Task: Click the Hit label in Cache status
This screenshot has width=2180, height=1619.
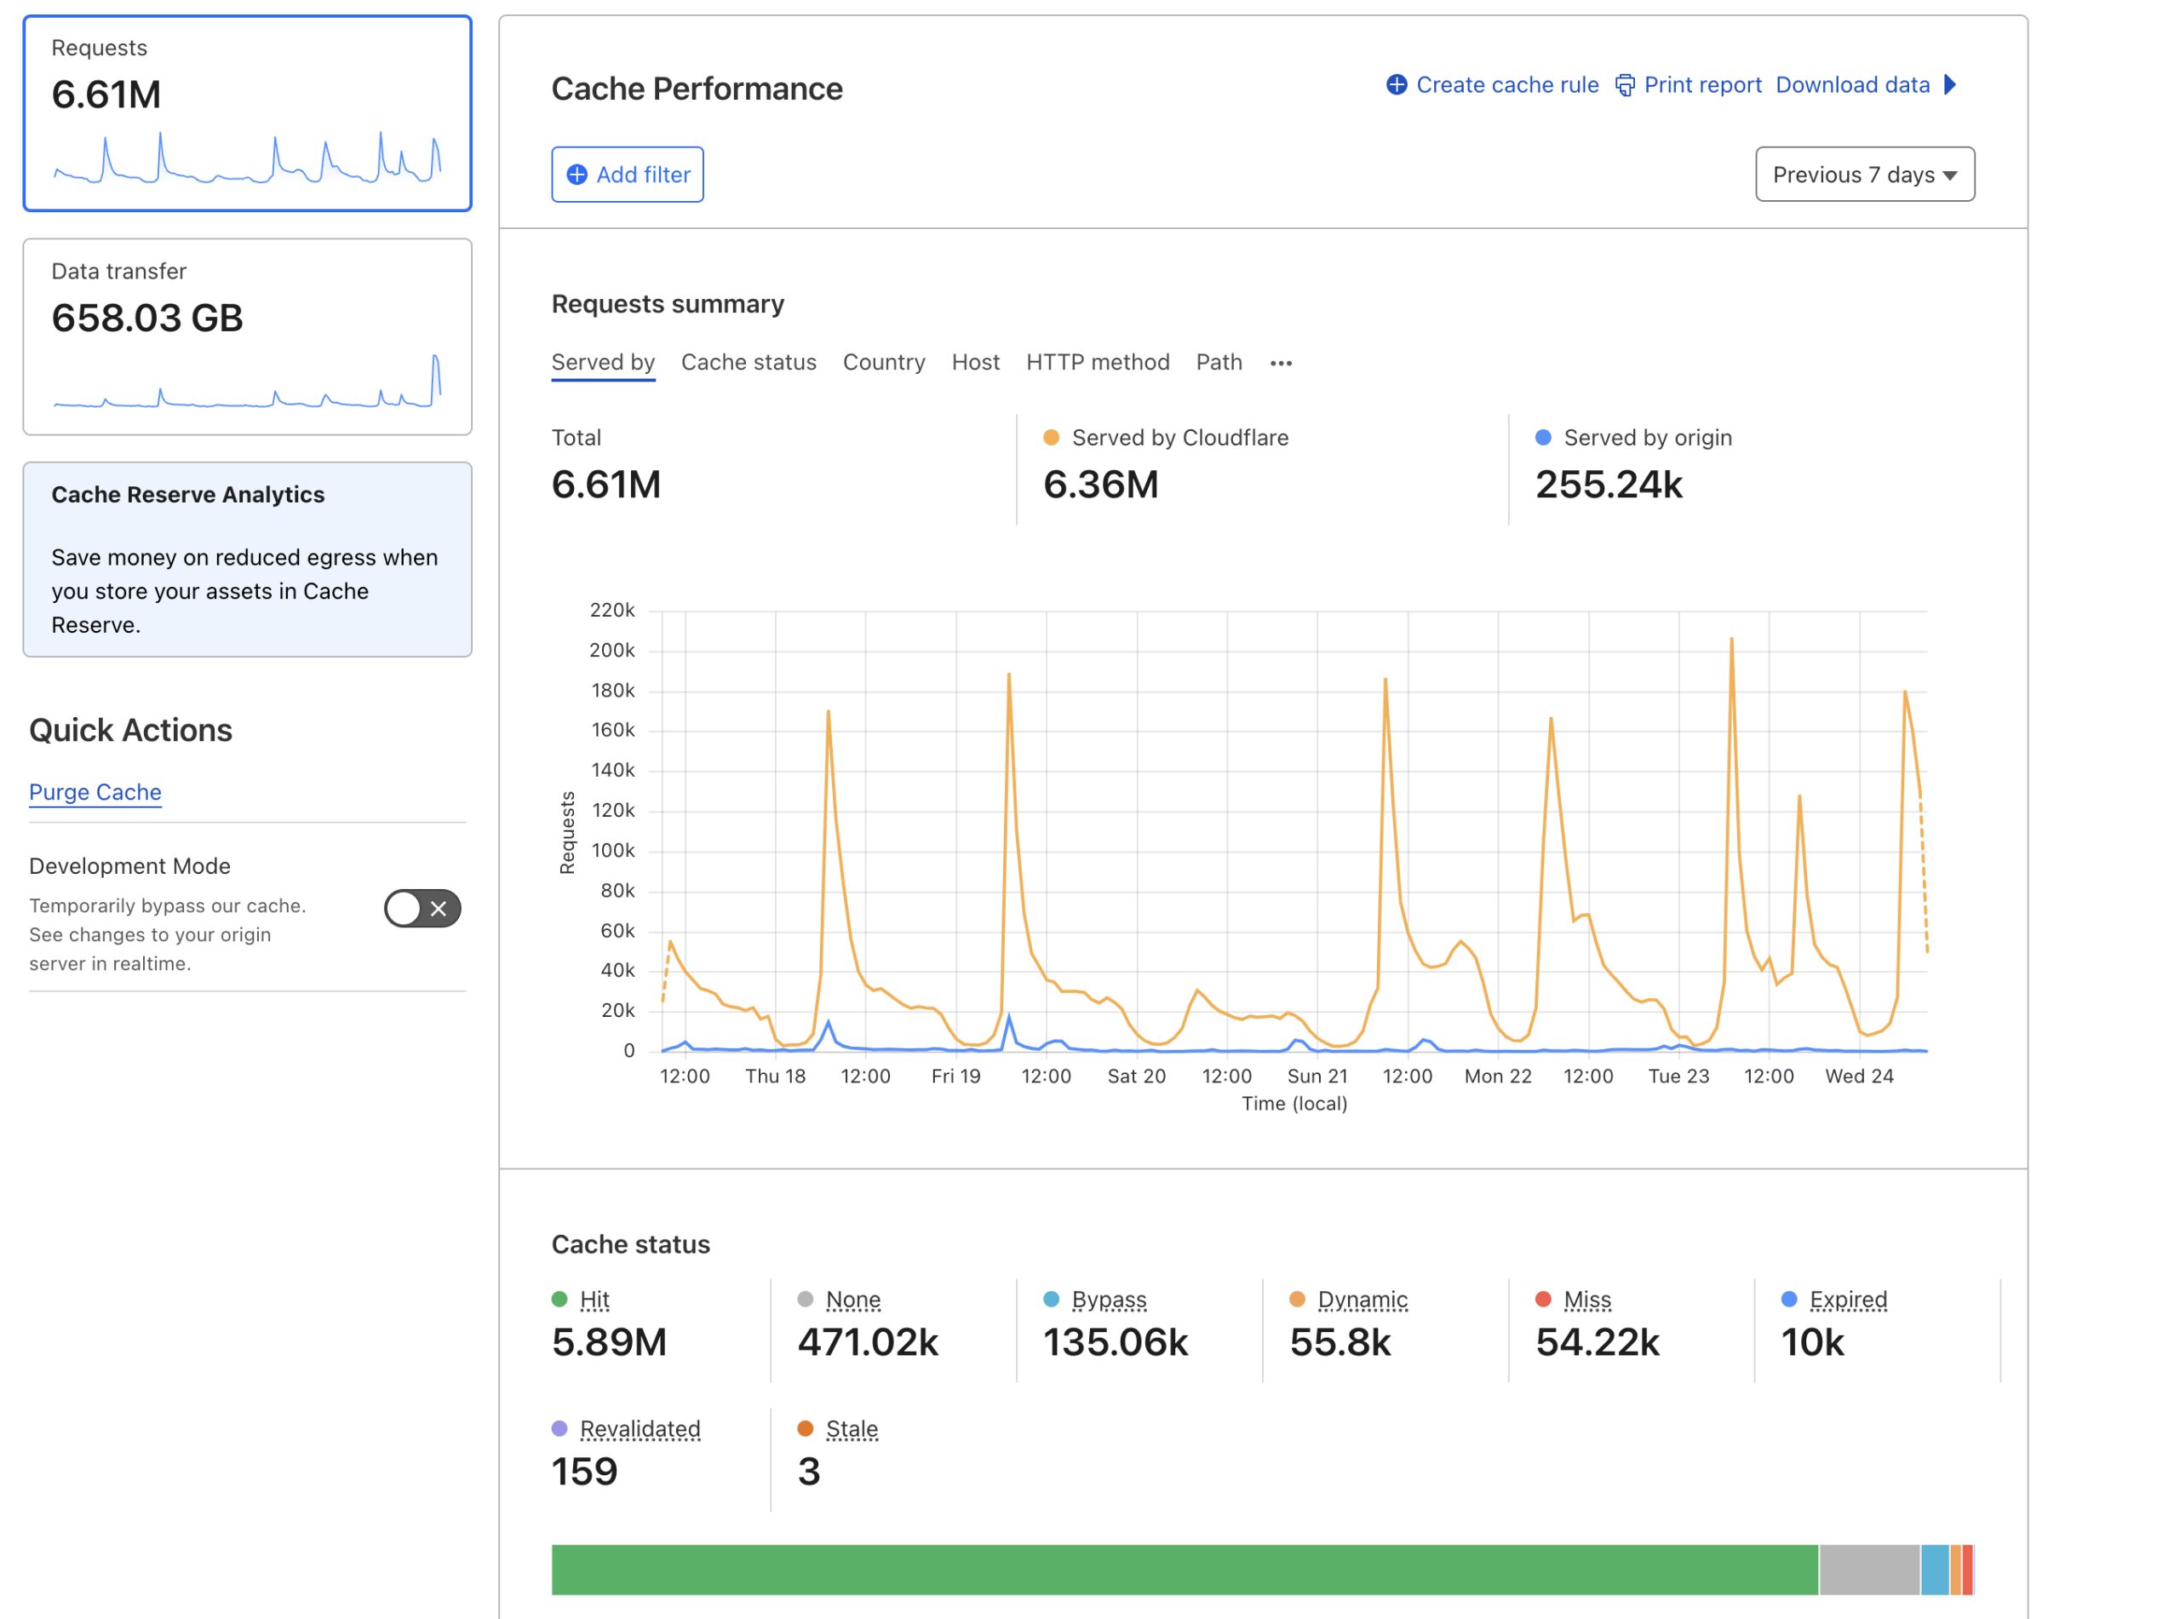Action: click(594, 1300)
